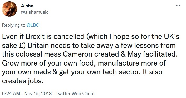This screenshot has height=98, width=186.
Task: Click the phrase 'creates jobs.' in the tweet
Action: [x=22, y=81]
